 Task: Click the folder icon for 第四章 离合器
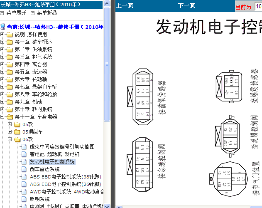(10, 64)
